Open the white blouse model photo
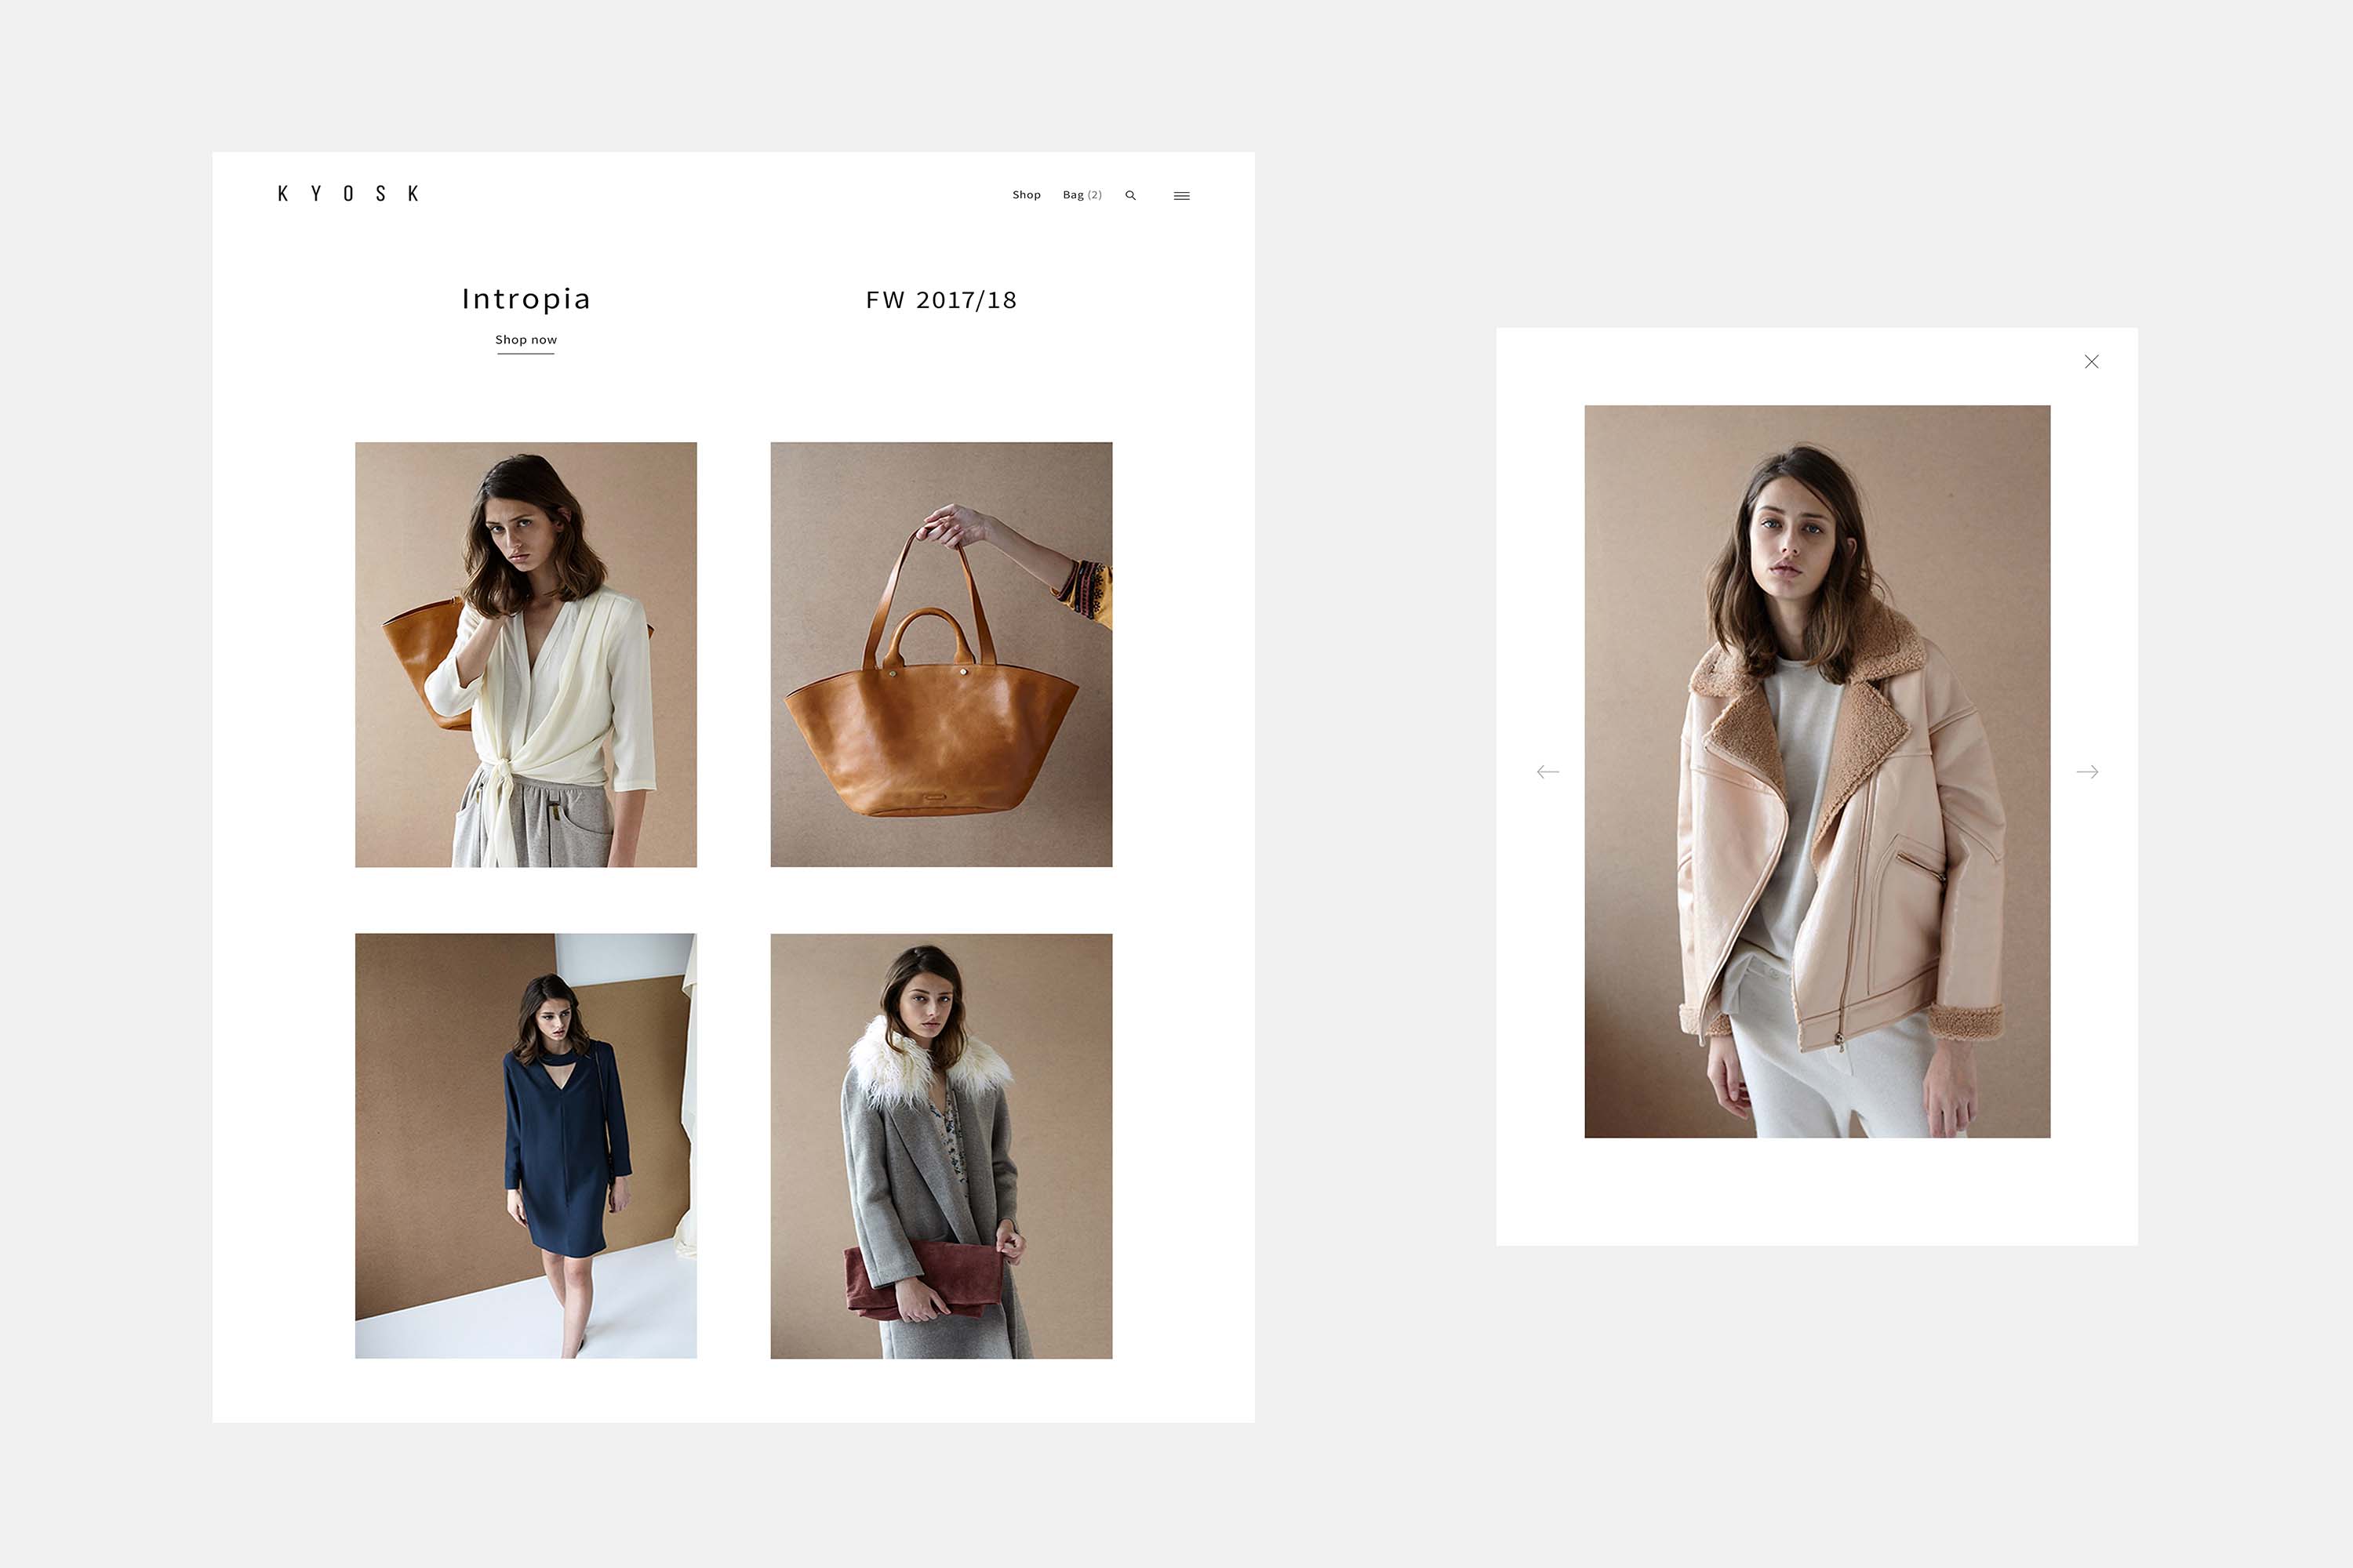 [x=526, y=655]
